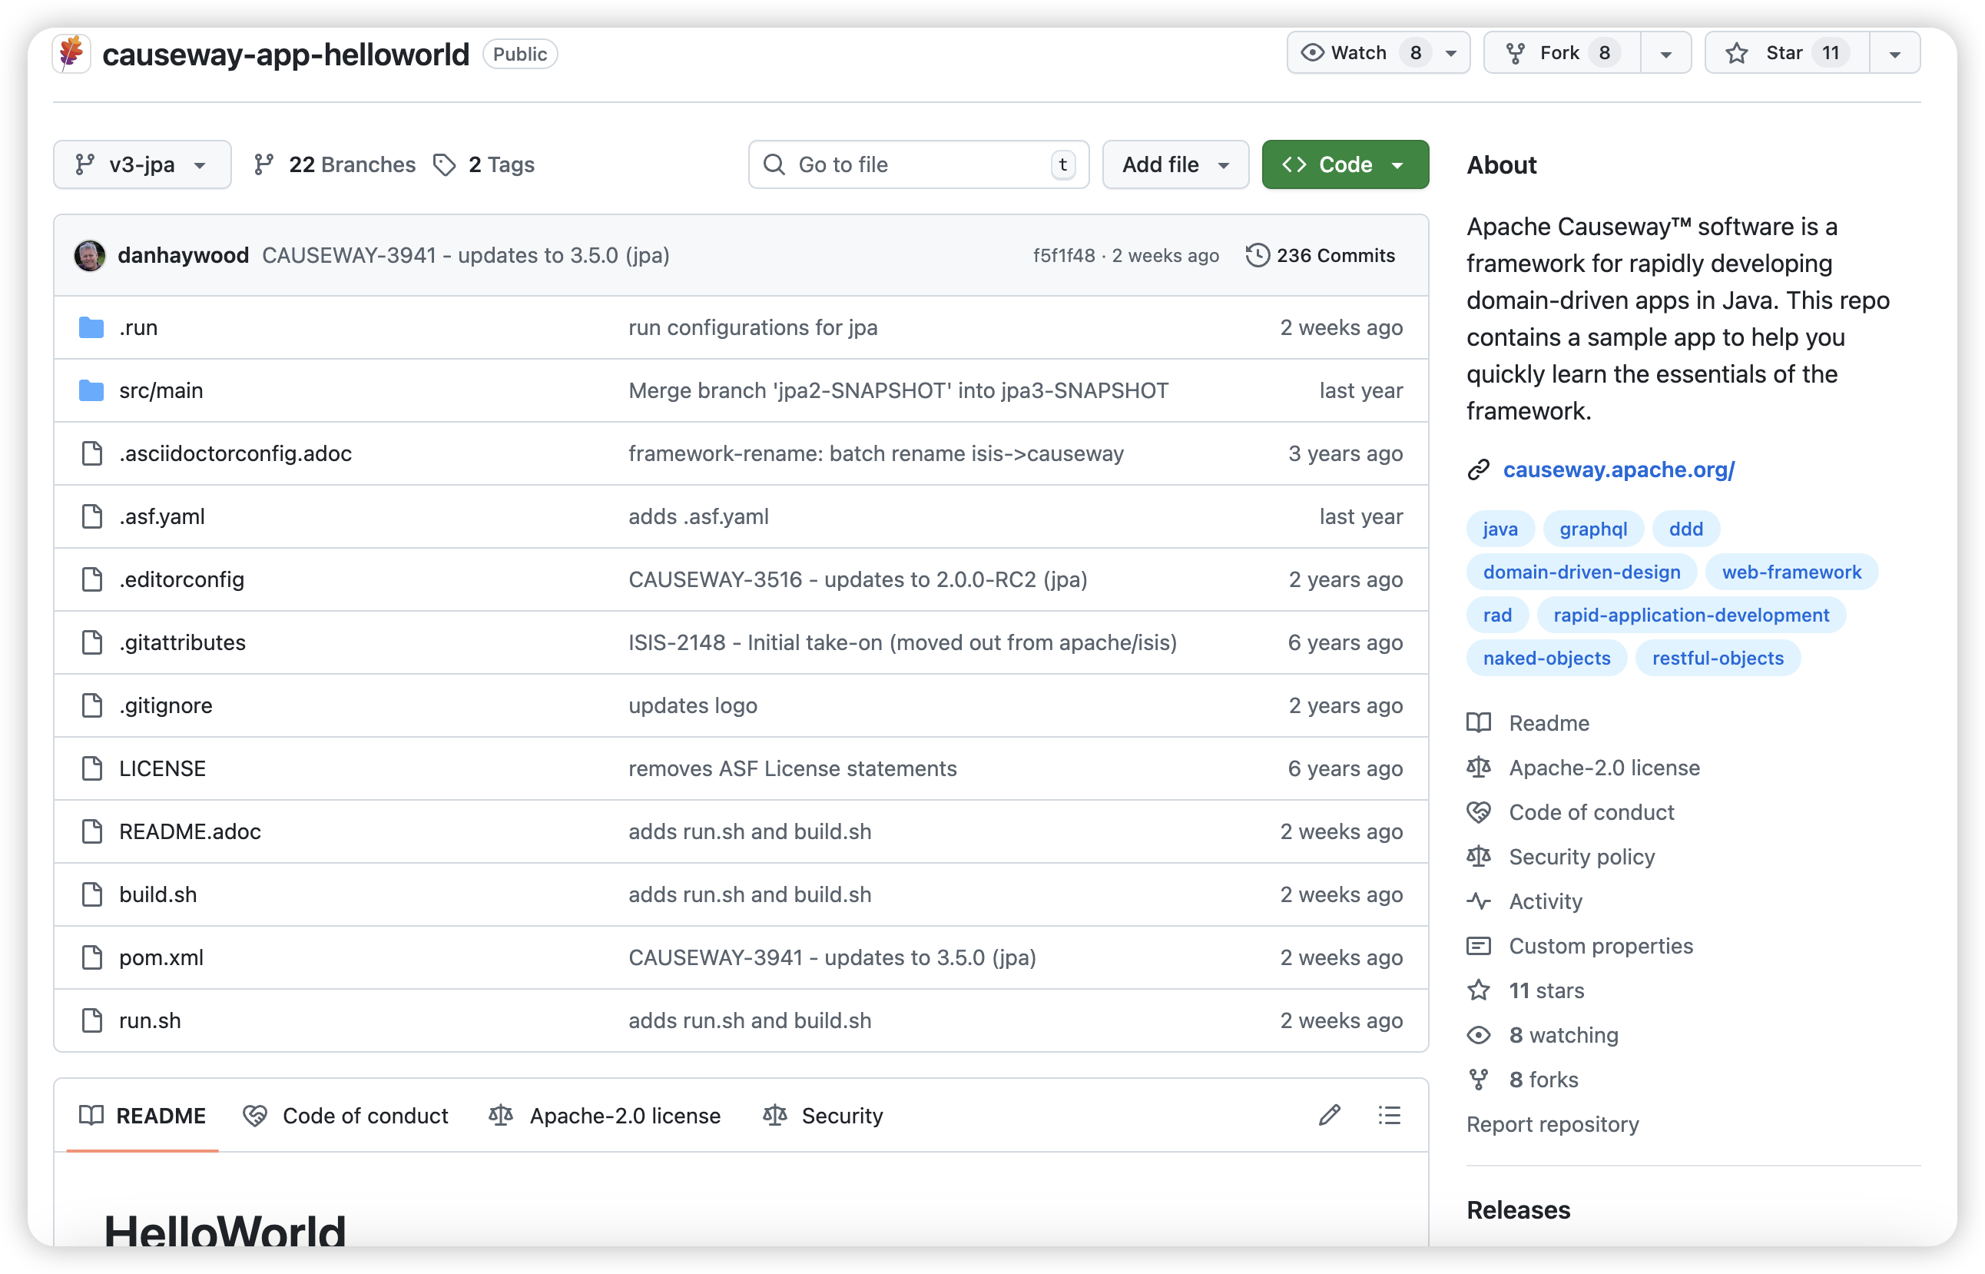Click the tag icon beside 2 Tags
This screenshot has height=1274, width=1985.
tap(444, 164)
